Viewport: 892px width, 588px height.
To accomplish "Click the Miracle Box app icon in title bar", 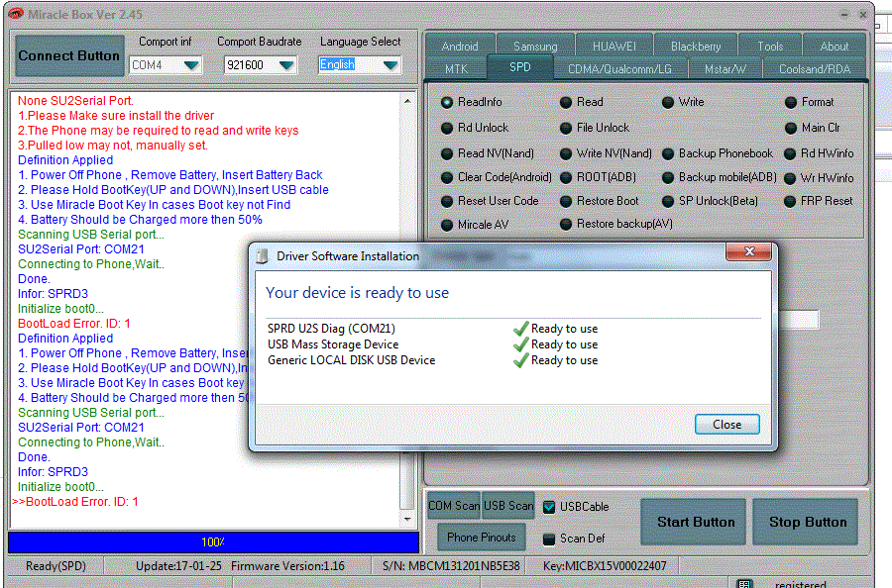I will click(15, 14).
